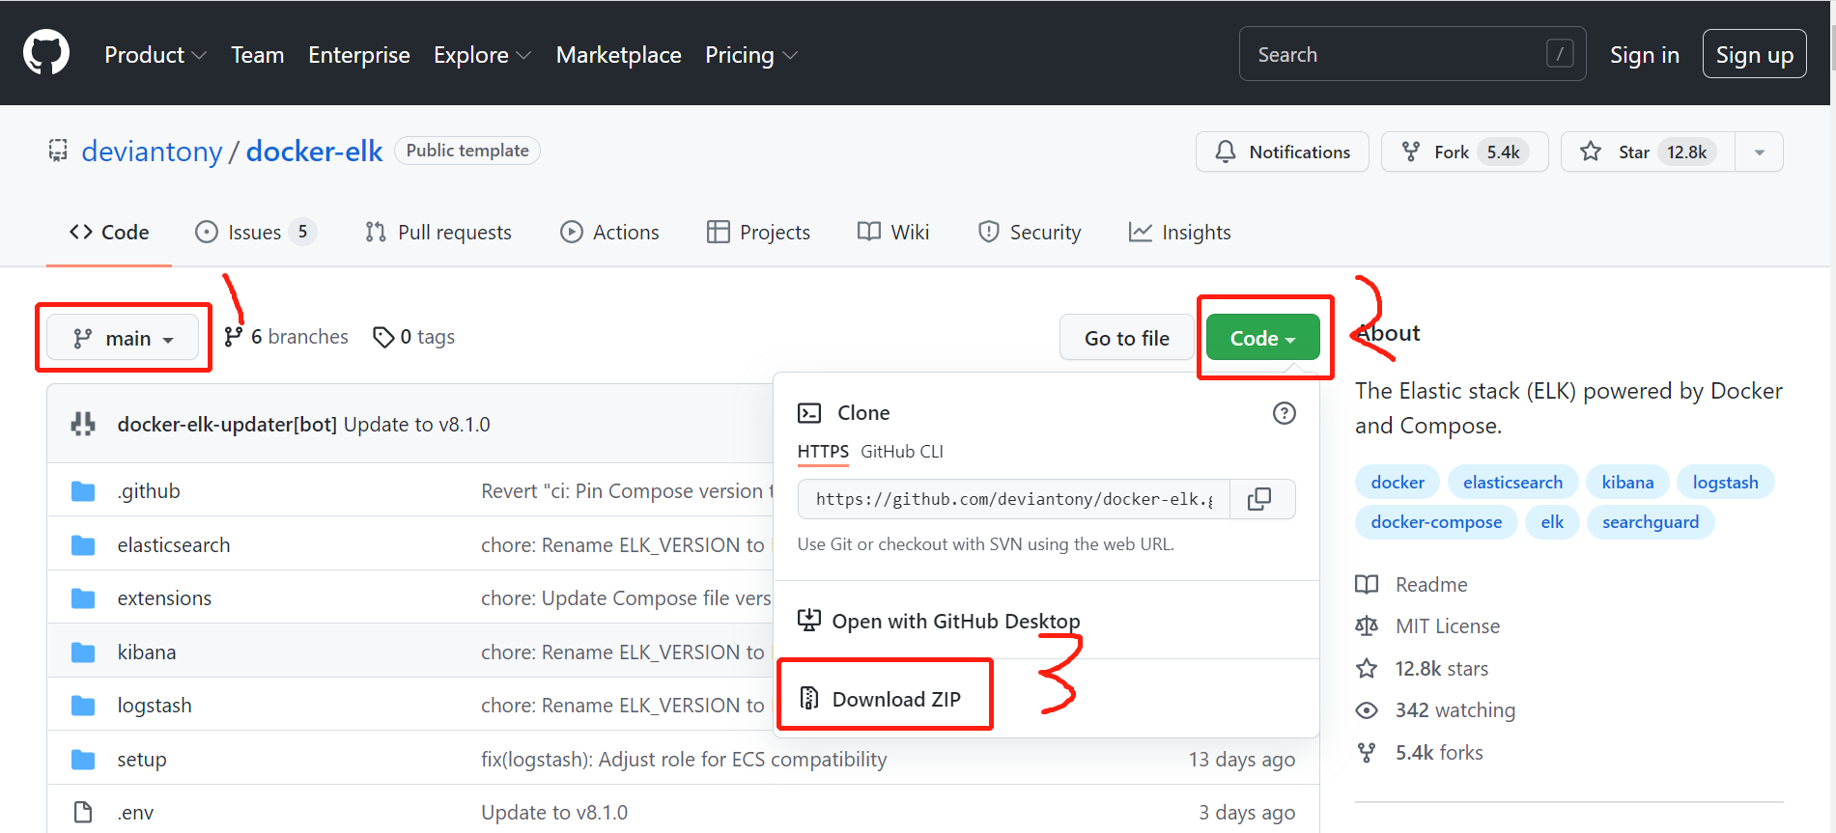The height and width of the screenshot is (833, 1836).
Task: Click the terminal icon beside Clone
Action: click(x=809, y=413)
